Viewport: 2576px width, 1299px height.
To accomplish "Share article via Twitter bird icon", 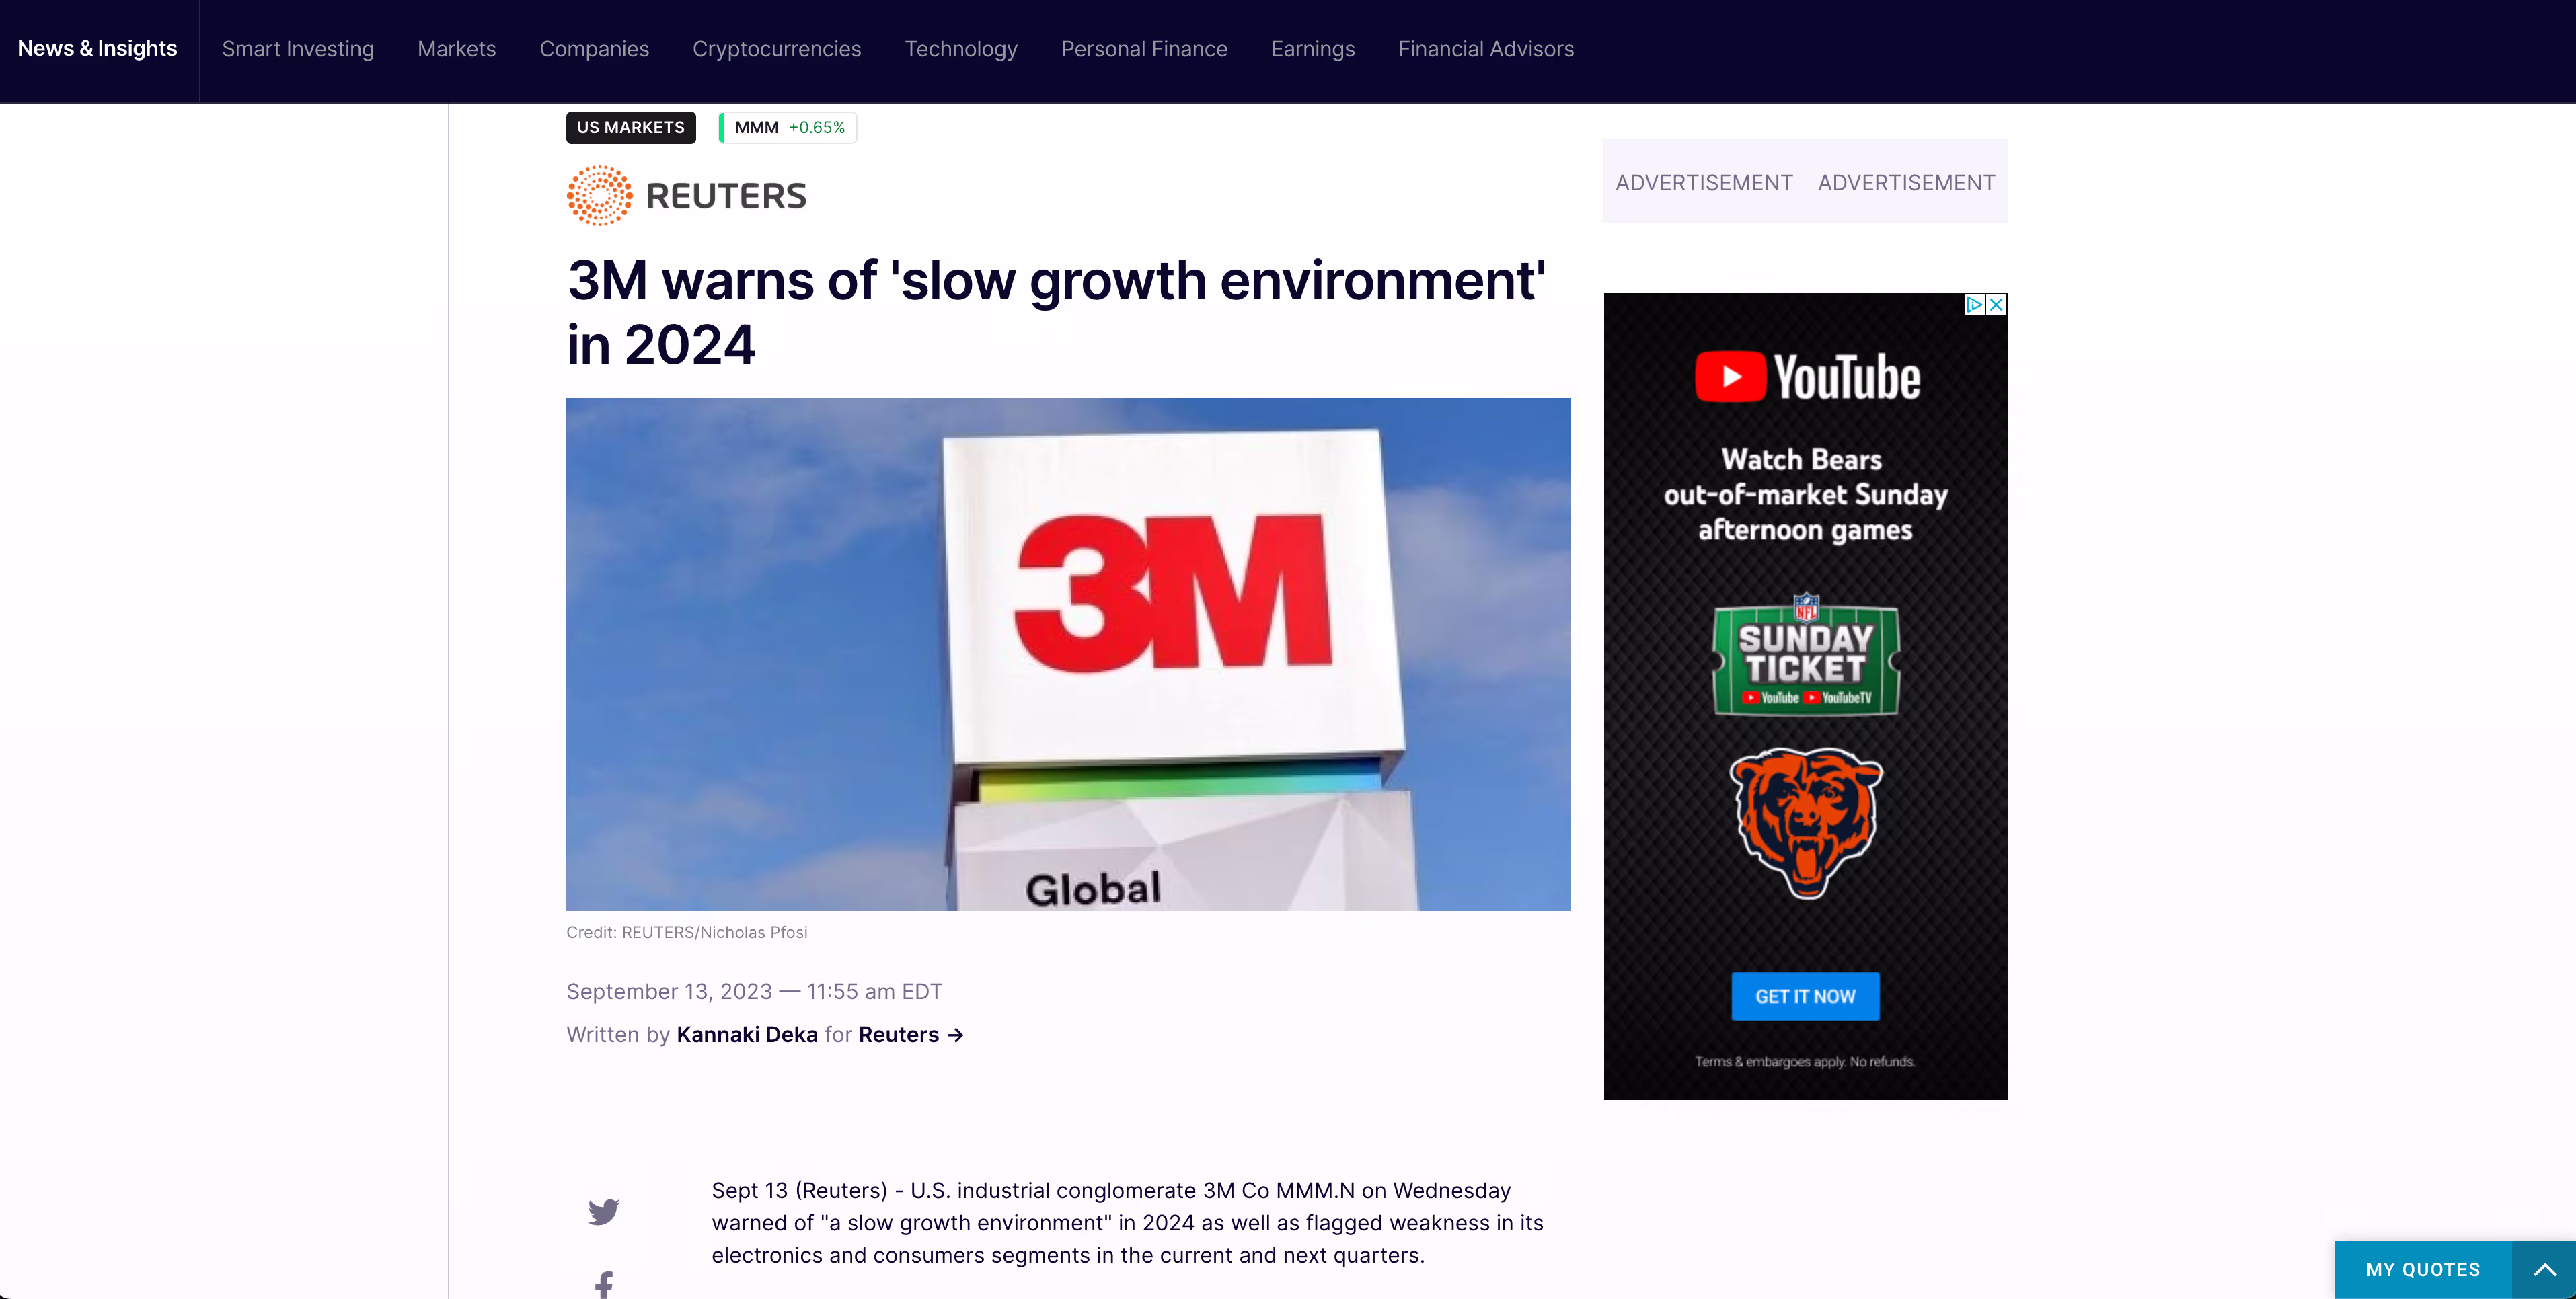I will click(x=603, y=1212).
